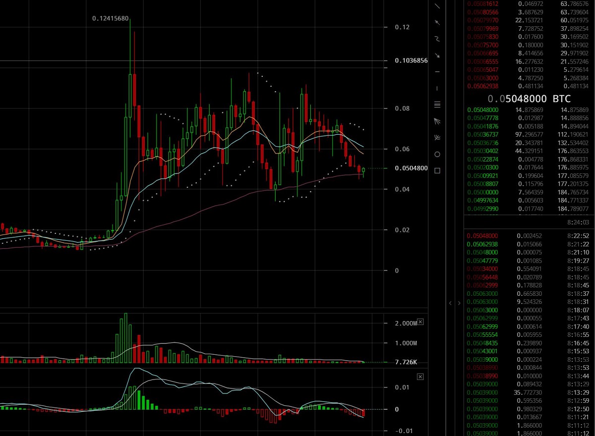This screenshot has height=436, width=595.
Task: Select ask order with amount 4.787250
Action: (529, 78)
